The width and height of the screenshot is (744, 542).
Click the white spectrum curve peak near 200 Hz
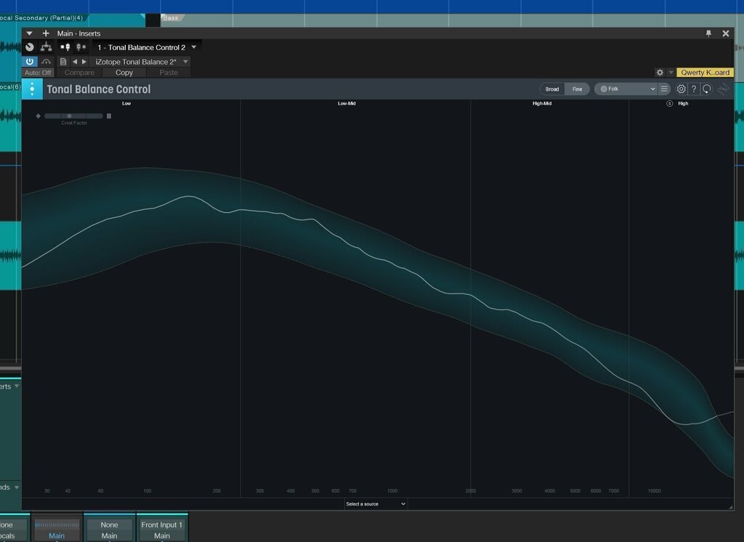point(190,196)
